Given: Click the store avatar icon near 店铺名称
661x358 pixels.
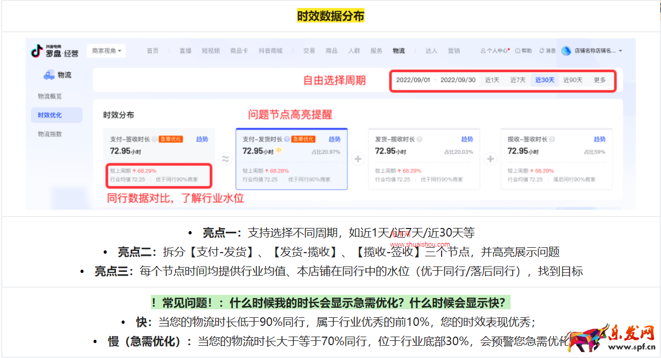Looking at the screenshot, I should tap(566, 51).
